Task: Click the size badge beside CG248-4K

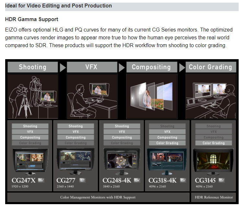Action: click(137, 180)
